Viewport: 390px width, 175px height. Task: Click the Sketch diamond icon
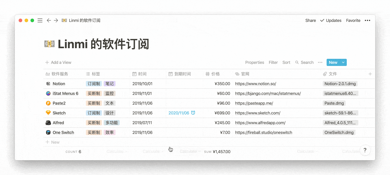pyautogui.click(x=48, y=113)
